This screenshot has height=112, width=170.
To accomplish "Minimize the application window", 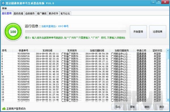I will tap(153, 2).
